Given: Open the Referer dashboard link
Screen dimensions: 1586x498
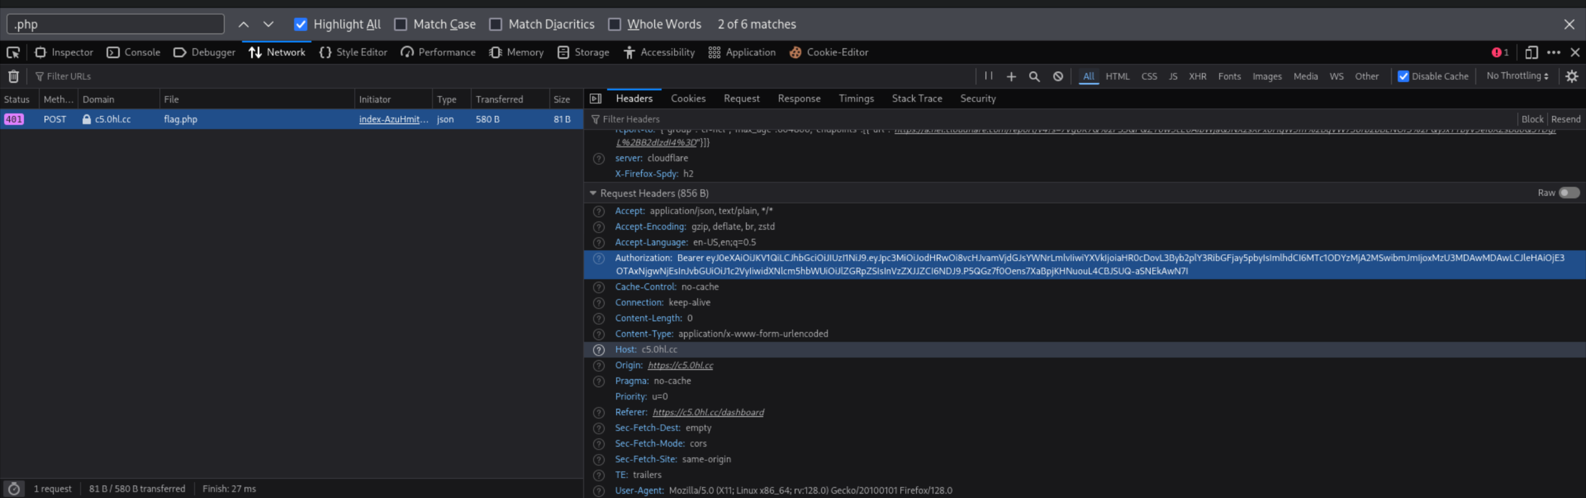Looking at the screenshot, I should click(x=708, y=413).
